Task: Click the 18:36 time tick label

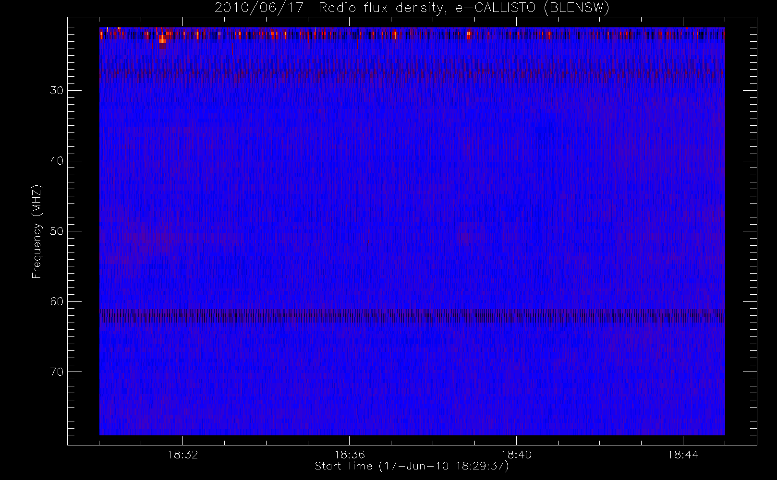Action: (x=350, y=455)
